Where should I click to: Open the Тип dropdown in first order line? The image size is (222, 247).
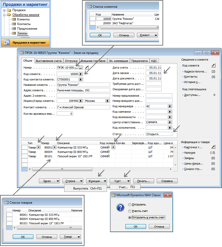39,147
